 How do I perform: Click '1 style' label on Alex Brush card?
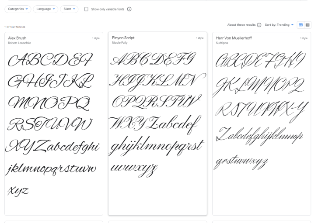(96, 38)
